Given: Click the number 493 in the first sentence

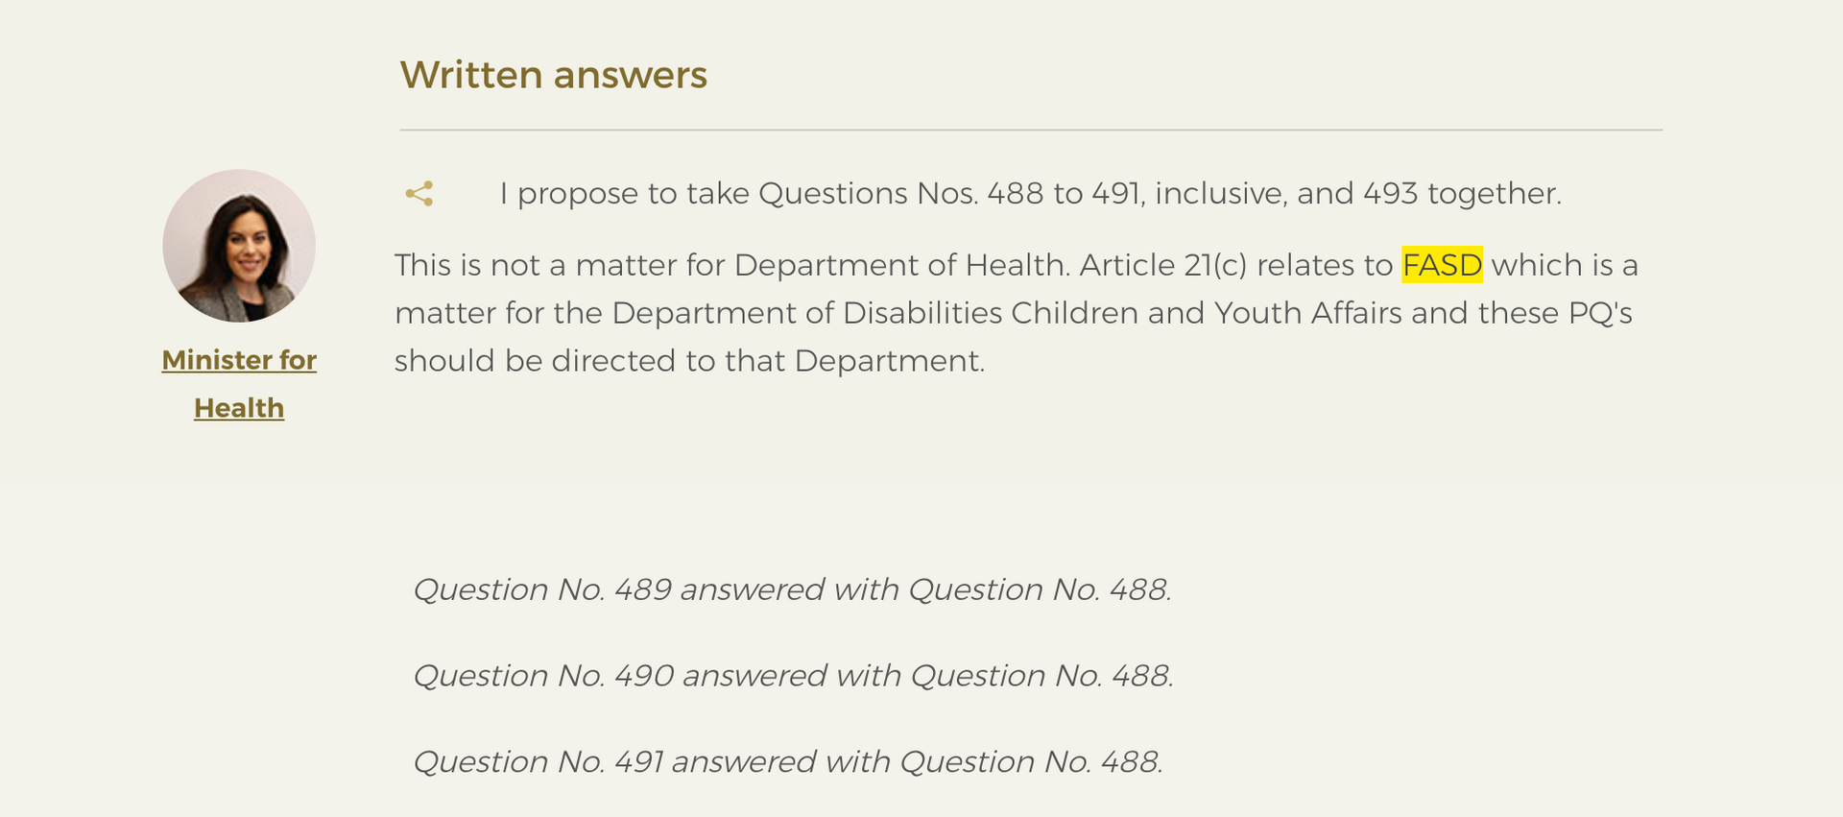Looking at the screenshot, I should coord(1391,194).
